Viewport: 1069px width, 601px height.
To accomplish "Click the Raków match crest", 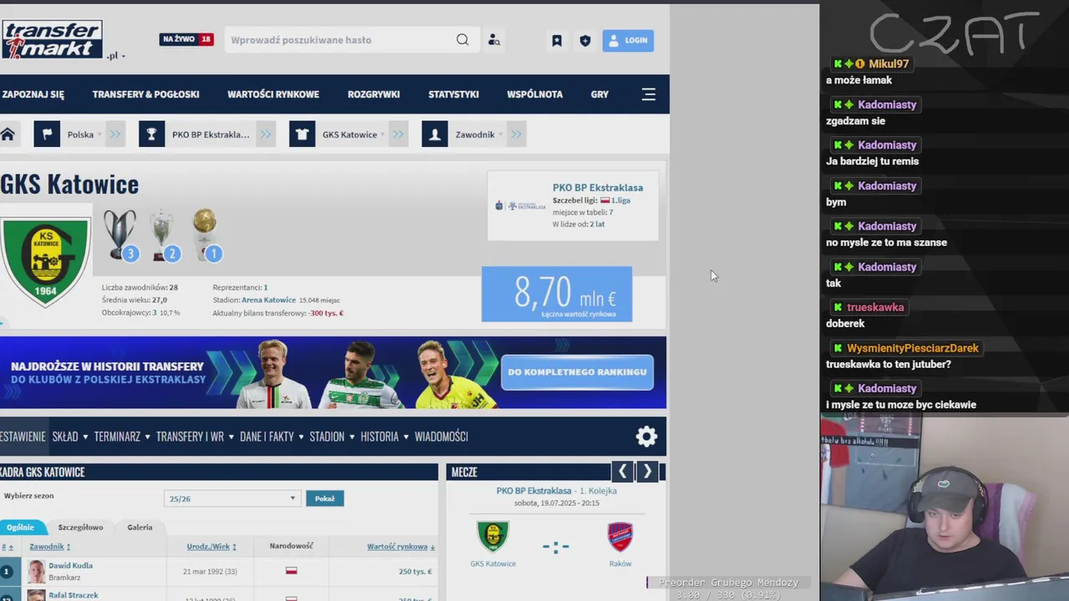I will pyautogui.click(x=620, y=537).
